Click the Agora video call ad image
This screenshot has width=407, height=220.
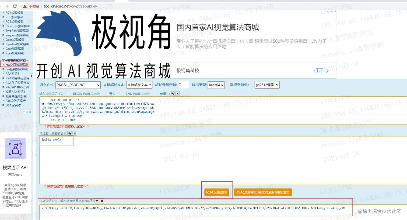15,148
